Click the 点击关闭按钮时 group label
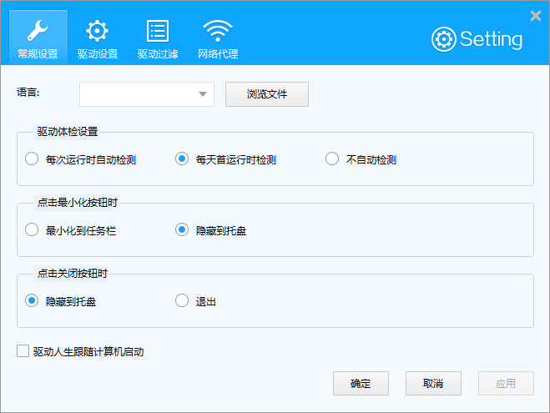 coord(73,274)
